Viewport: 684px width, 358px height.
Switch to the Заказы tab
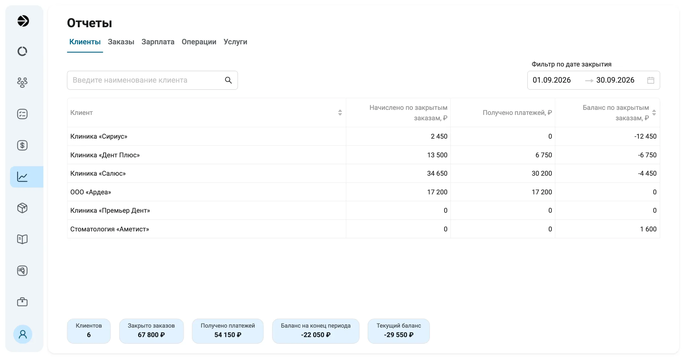coord(121,42)
